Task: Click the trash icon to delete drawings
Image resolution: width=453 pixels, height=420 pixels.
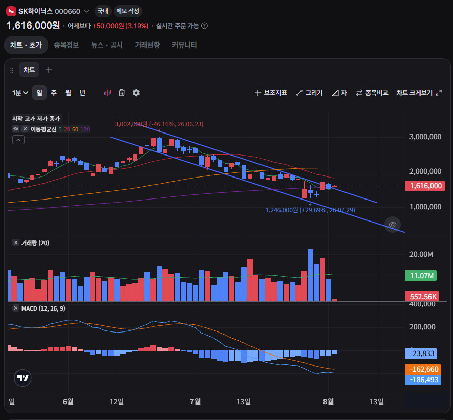Action: pyautogui.click(x=122, y=93)
